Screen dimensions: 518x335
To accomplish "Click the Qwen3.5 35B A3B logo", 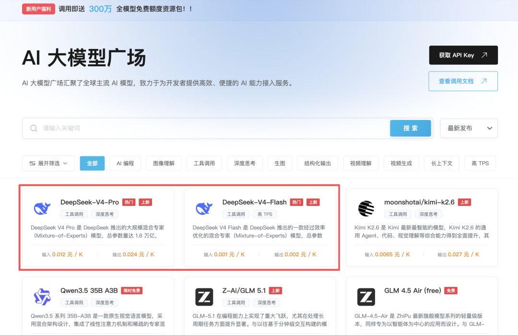I will pos(42,297).
